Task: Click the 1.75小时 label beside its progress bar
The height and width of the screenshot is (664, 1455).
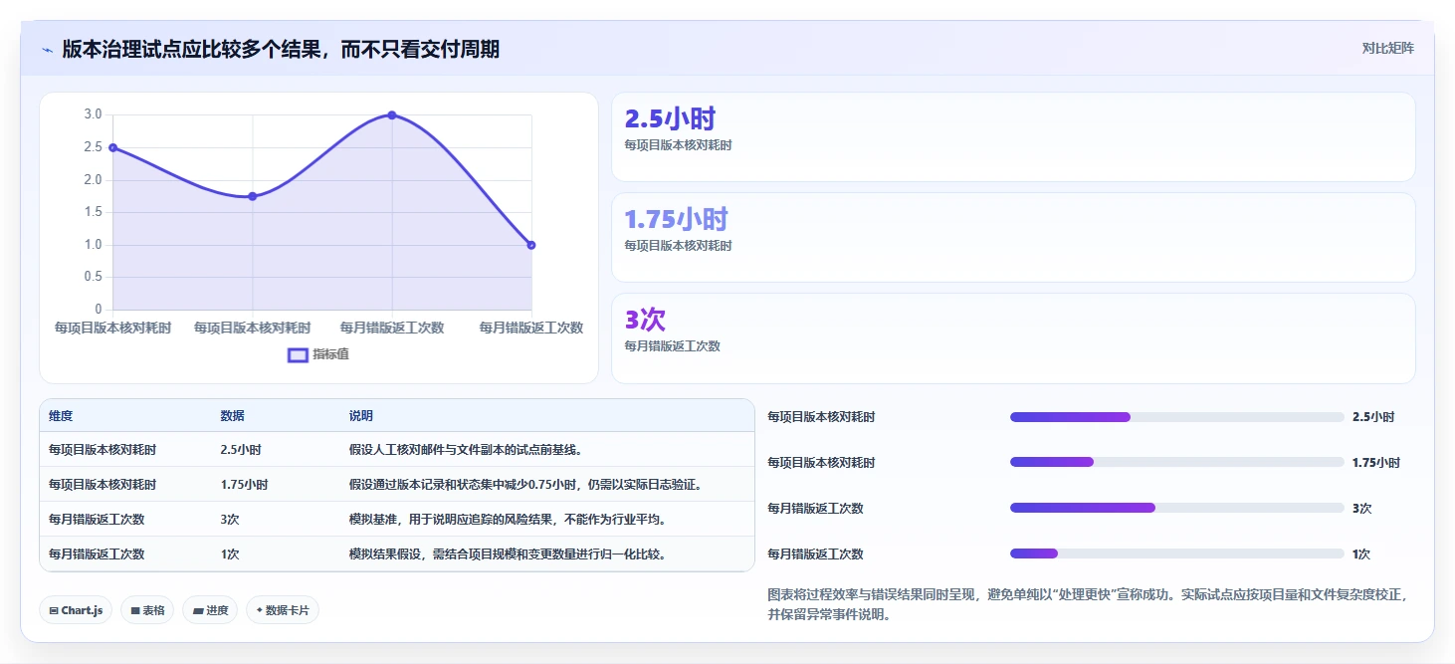Action: tap(1376, 463)
